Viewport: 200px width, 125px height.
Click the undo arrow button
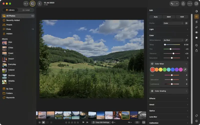coord(172,4)
